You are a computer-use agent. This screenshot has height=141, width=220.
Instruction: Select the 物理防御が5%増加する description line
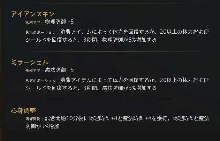91,40
